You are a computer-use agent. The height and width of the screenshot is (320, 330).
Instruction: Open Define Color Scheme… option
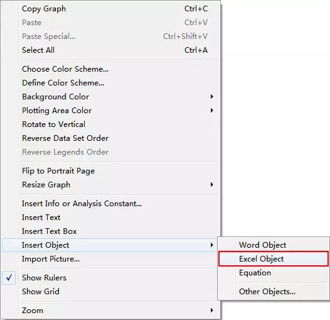[110, 83]
